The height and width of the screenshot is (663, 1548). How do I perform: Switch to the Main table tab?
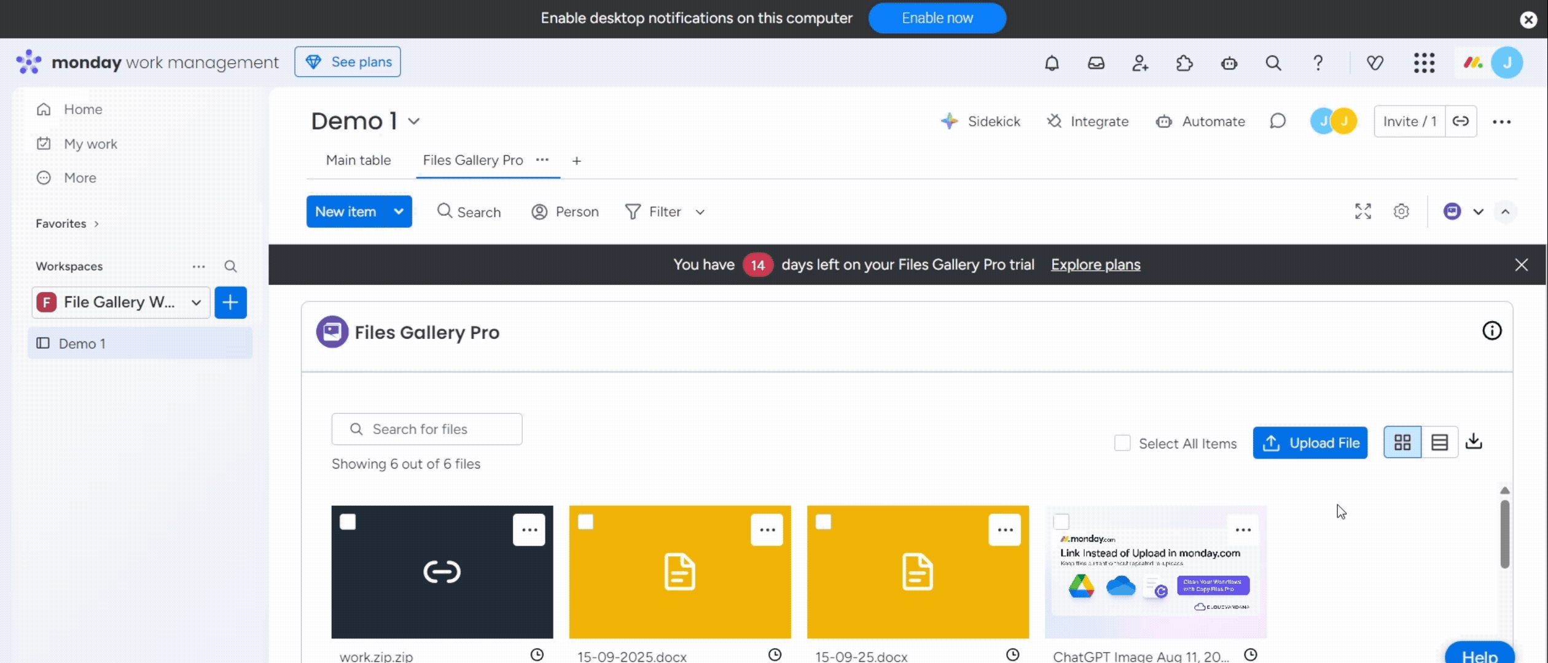pos(358,160)
